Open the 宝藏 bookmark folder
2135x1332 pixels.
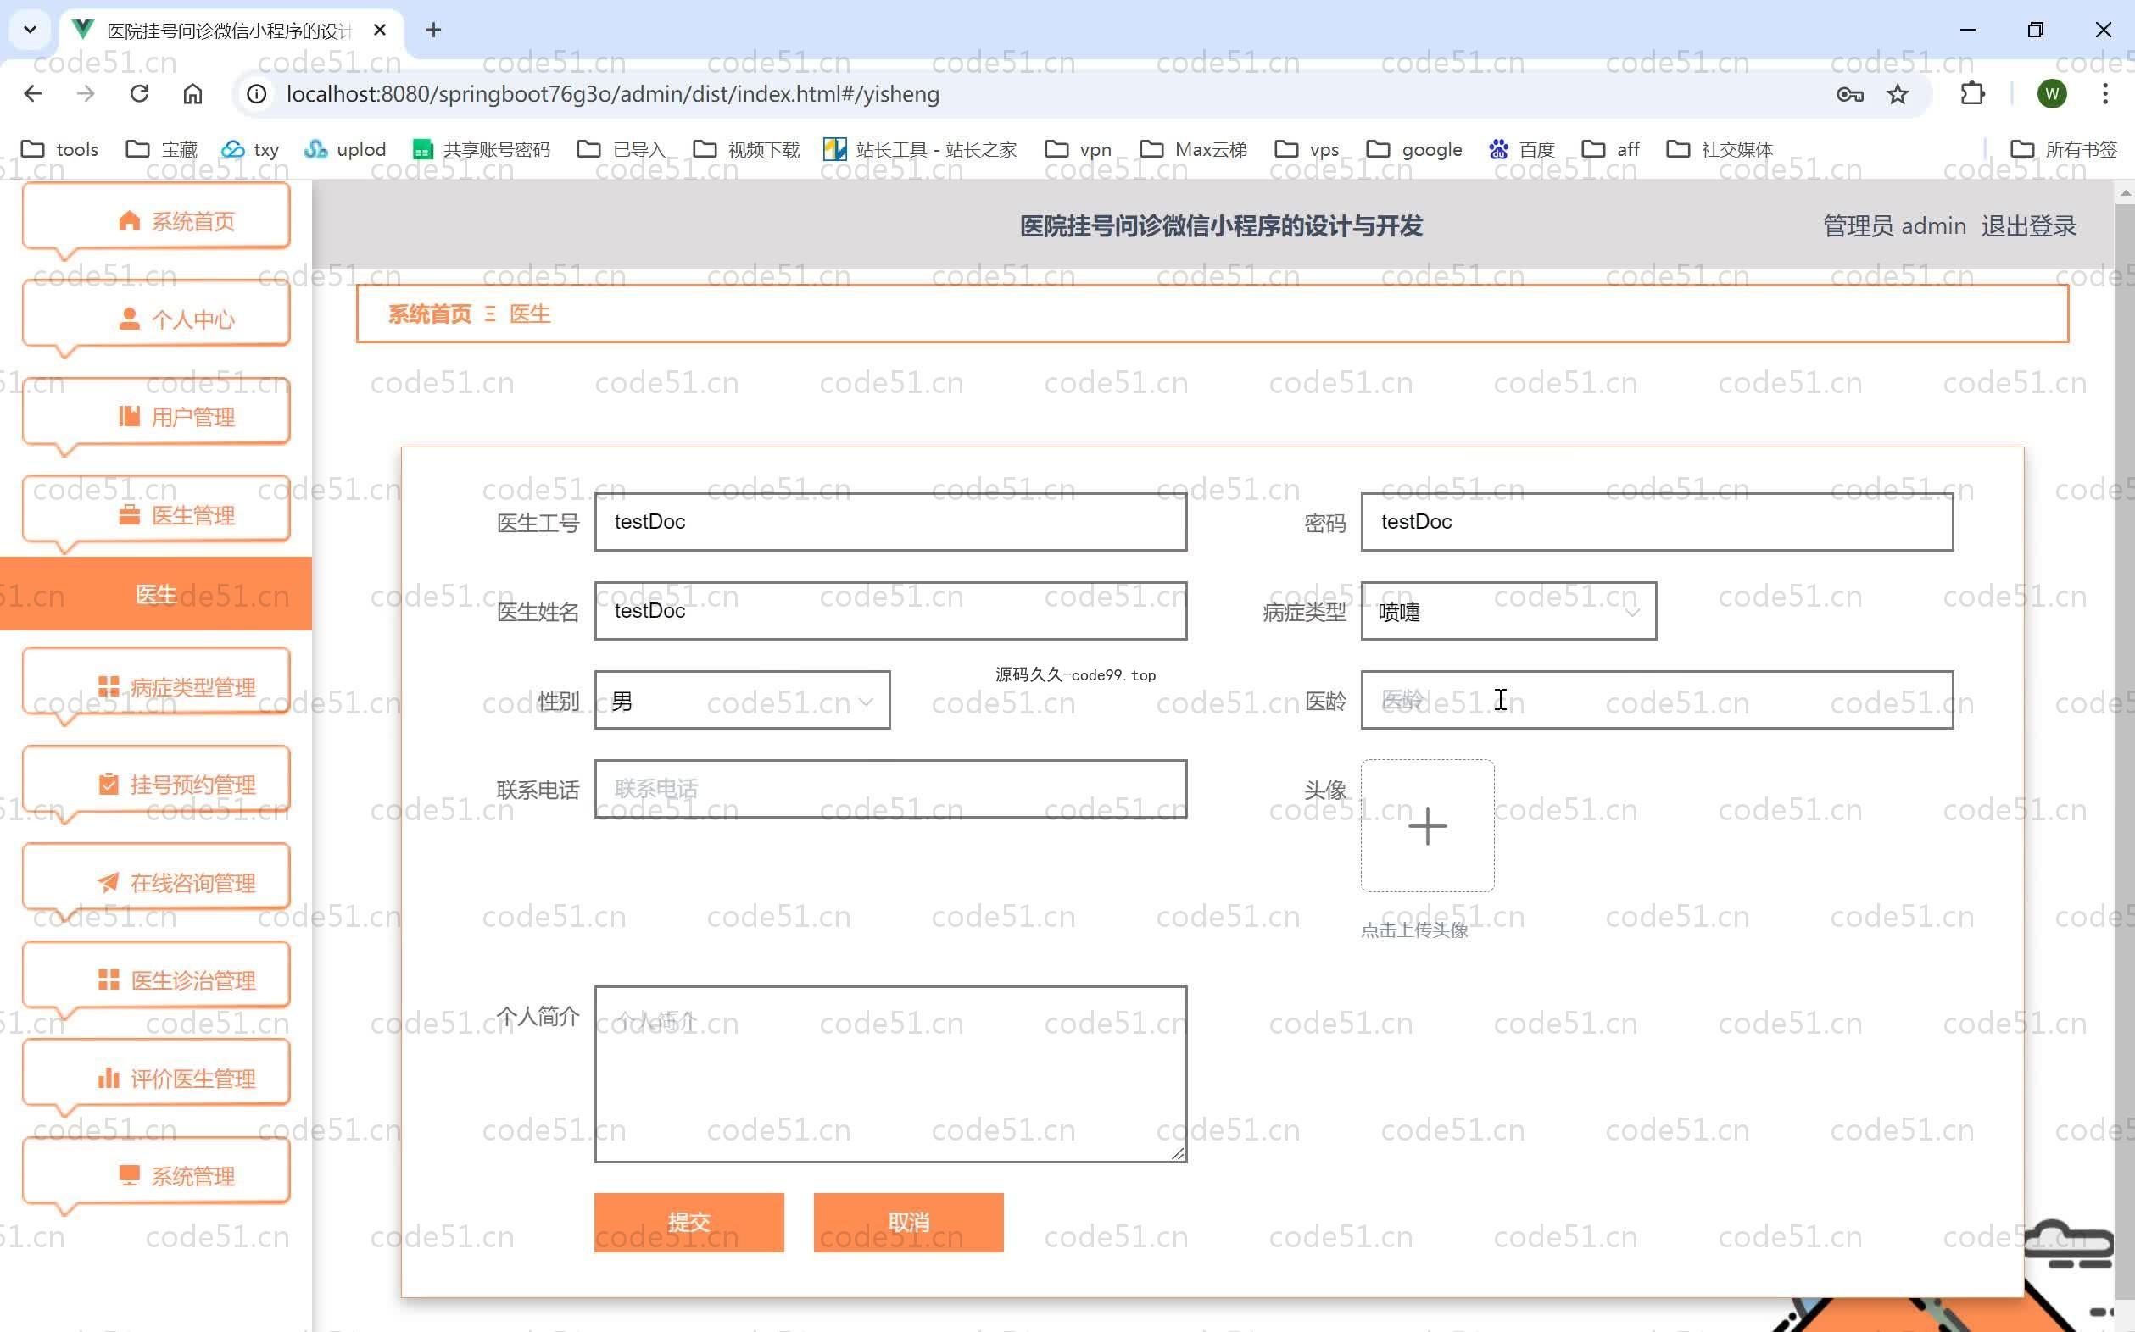coord(162,149)
